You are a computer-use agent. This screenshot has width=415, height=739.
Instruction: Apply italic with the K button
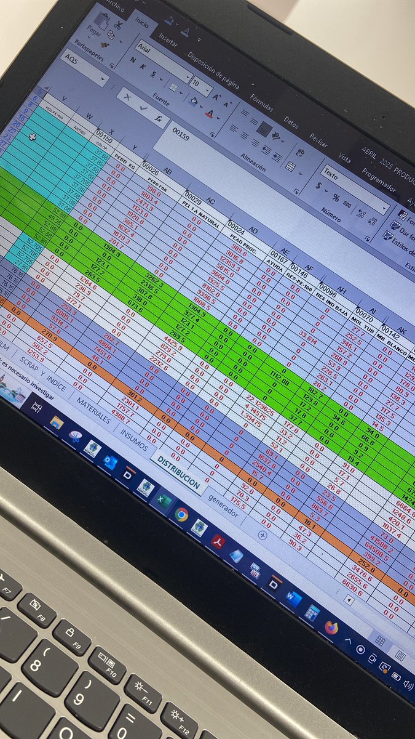coord(144,67)
